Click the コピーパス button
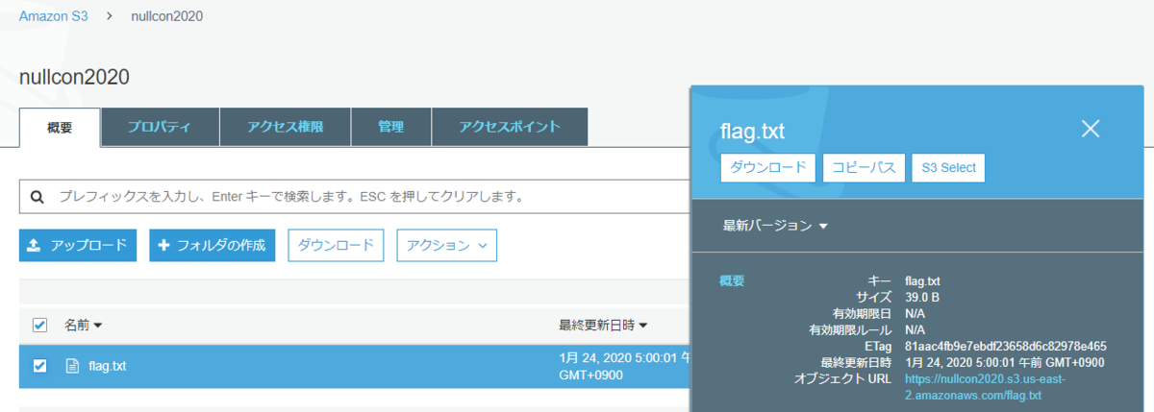This screenshot has width=1154, height=412. pyautogui.click(x=864, y=167)
